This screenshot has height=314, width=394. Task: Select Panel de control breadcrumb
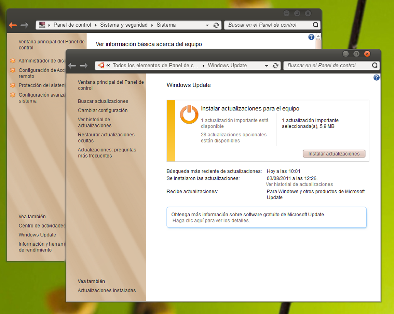click(x=72, y=25)
